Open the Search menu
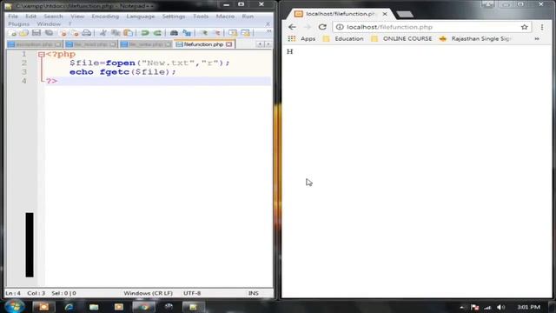This screenshot has height=313, width=556. pos(53,17)
